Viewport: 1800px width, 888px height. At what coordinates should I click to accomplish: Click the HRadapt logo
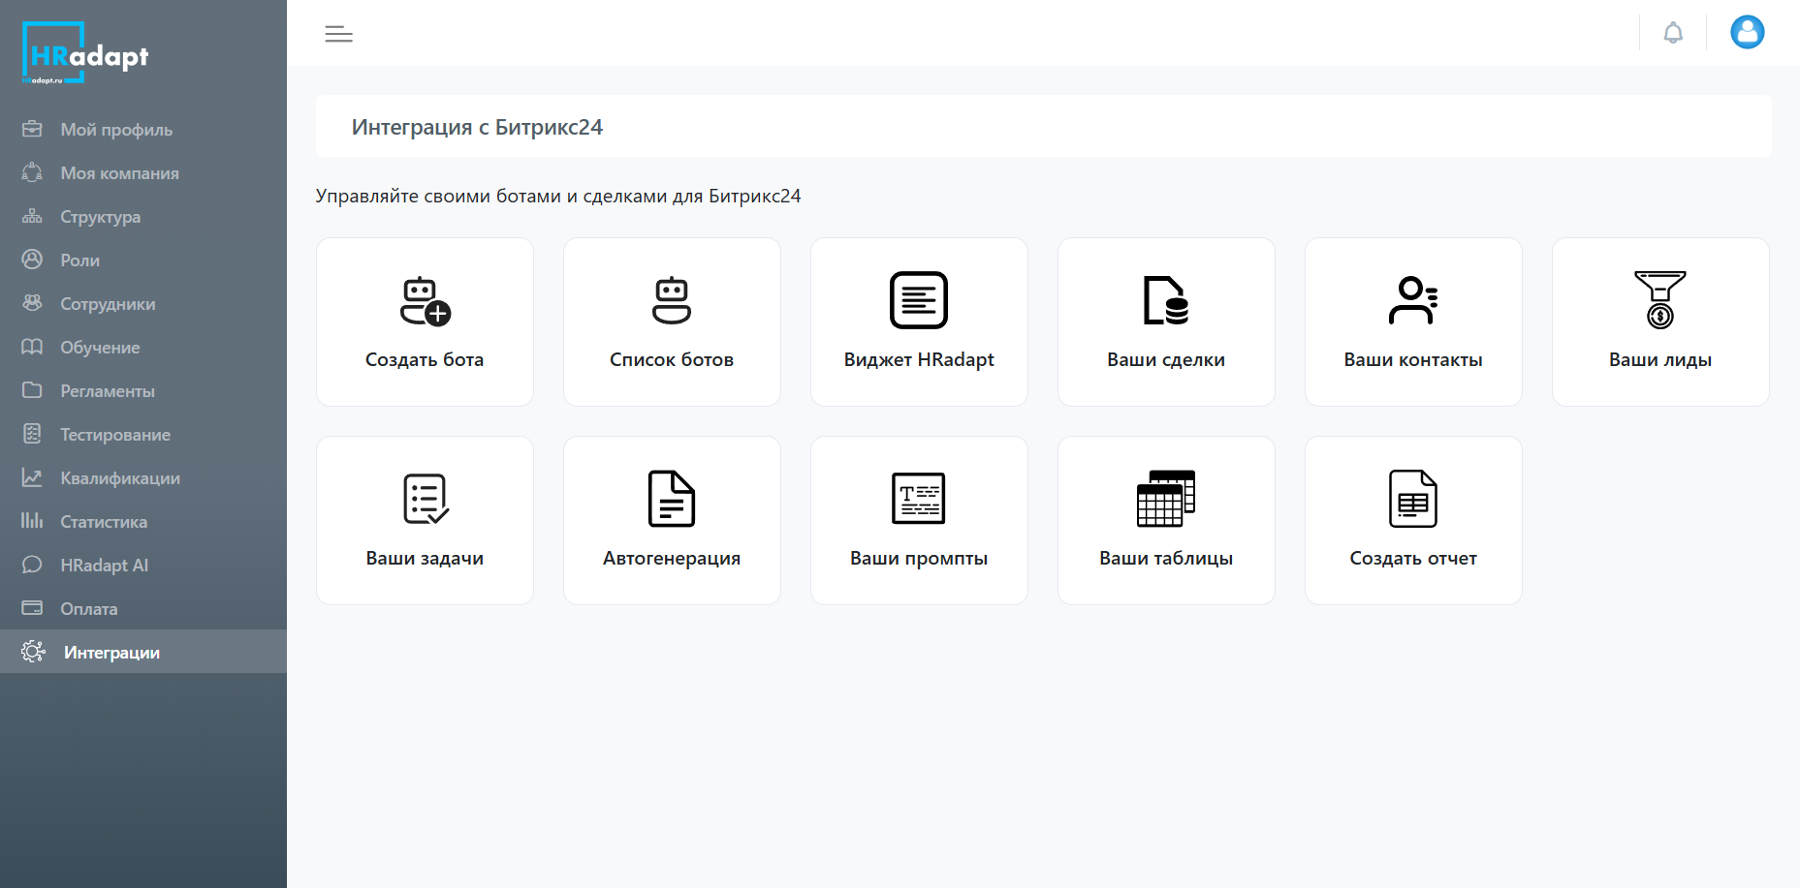[85, 53]
